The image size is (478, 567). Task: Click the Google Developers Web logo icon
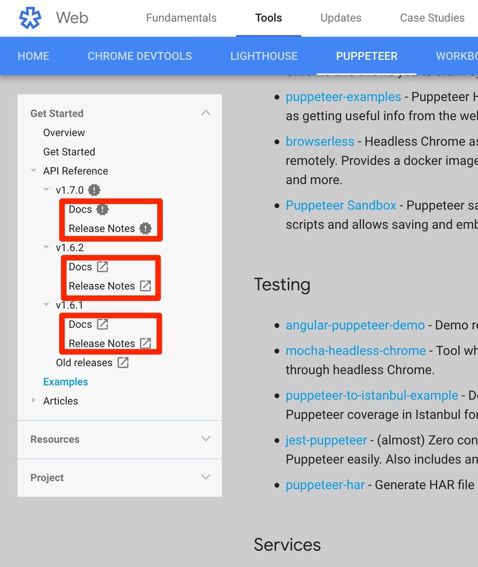click(30, 18)
